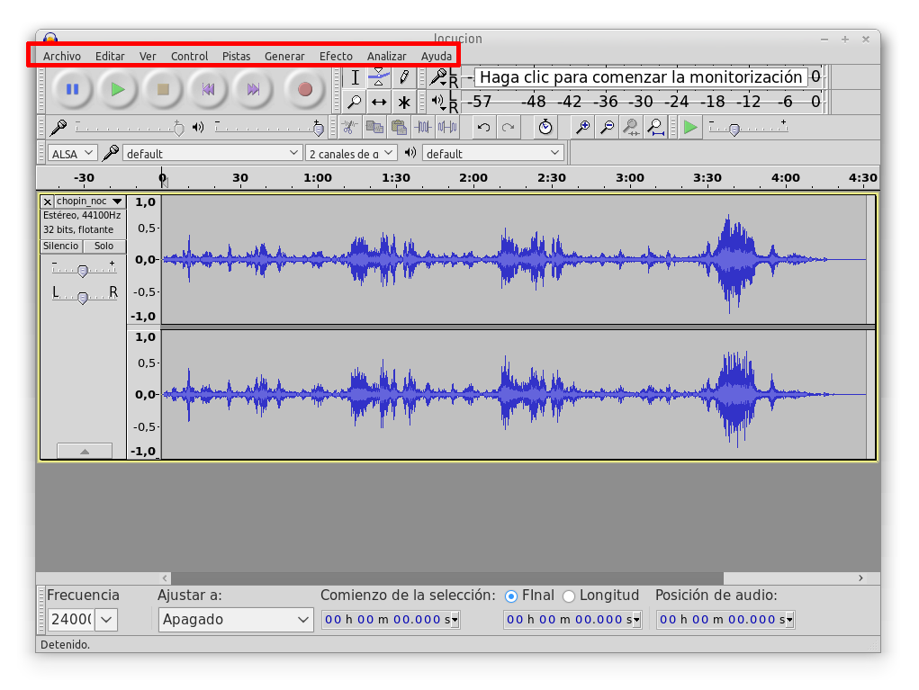Viewport: 919px width, 690px height.
Task: Click the horizontal scrollbar thumb
Action: pyautogui.click(x=447, y=578)
